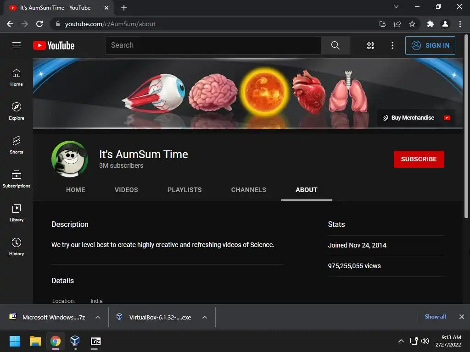Open the Buy Merchandise banner link

coord(408,118)
